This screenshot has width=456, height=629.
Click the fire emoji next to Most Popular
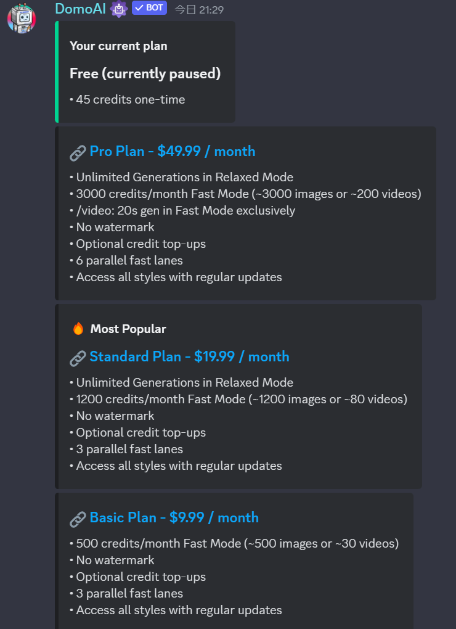pyautogui.click(x=78, y=329)
